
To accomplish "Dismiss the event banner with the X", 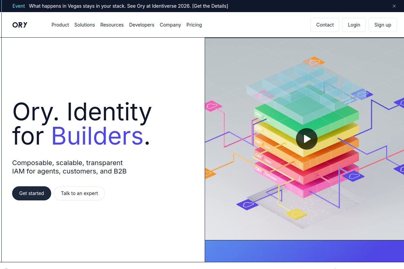I will [394, 6].
